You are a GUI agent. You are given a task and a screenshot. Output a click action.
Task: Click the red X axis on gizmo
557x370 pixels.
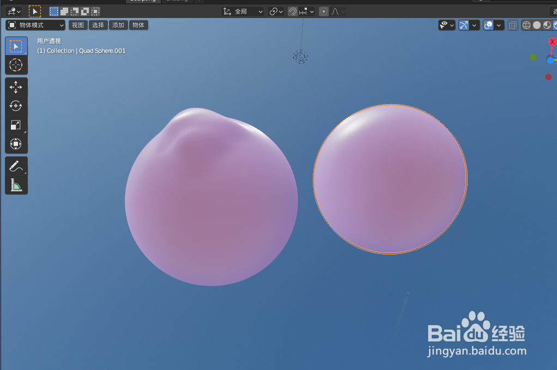pos(552,42)
